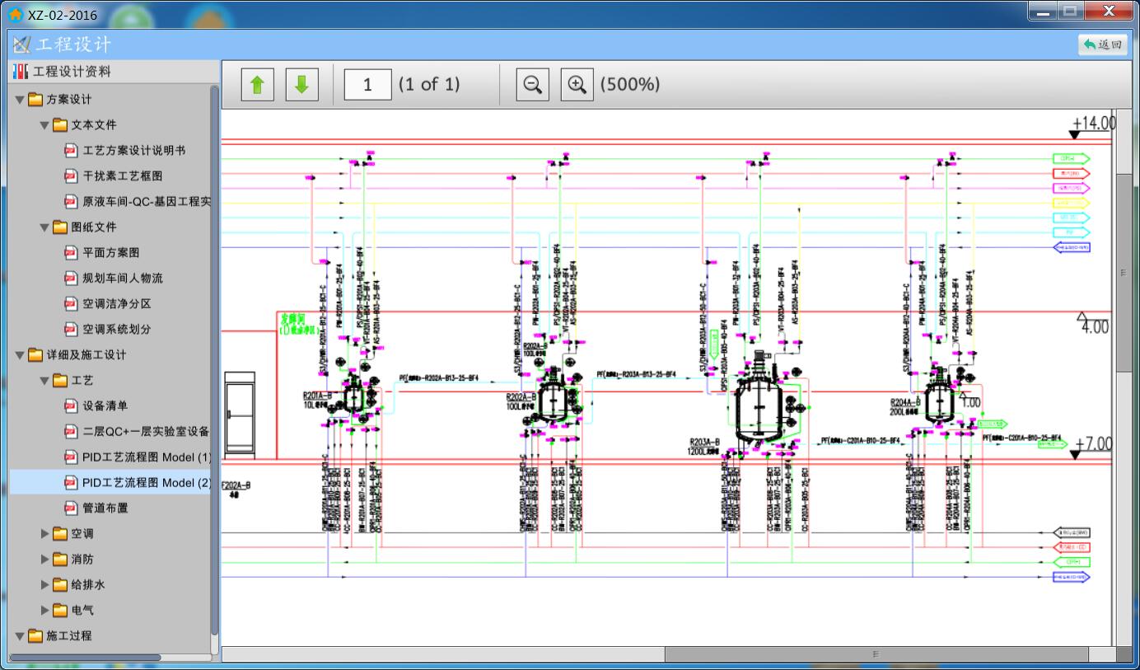Screen dimensions: 1140x670
Task: Expand the 电气 folder
Action: [45, 611]
